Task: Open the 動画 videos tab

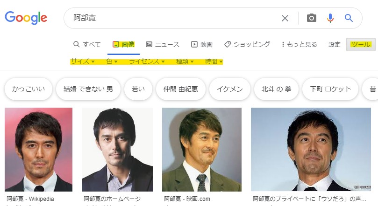Action: coord(202,45)
